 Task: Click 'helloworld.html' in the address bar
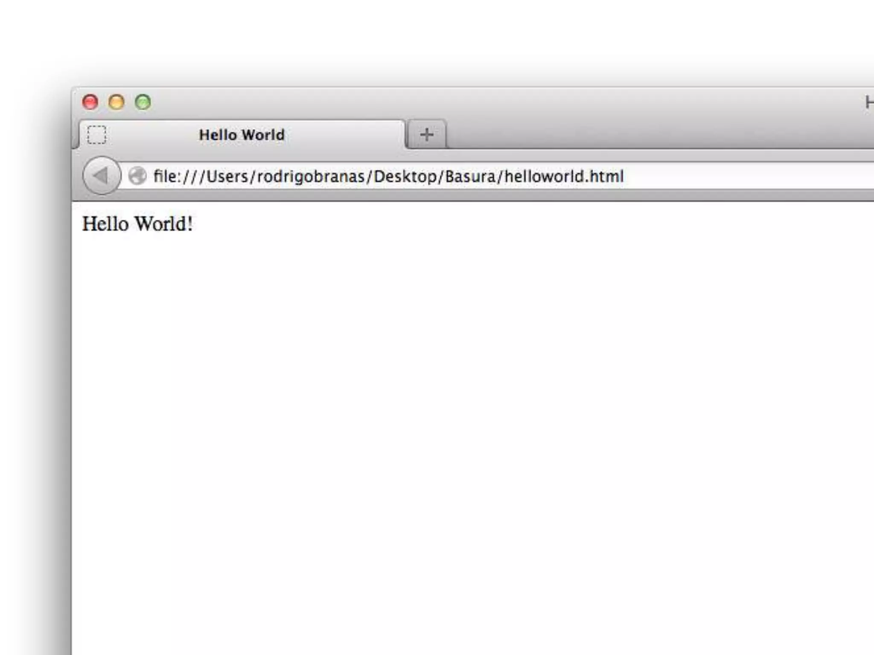coord(564,176)
